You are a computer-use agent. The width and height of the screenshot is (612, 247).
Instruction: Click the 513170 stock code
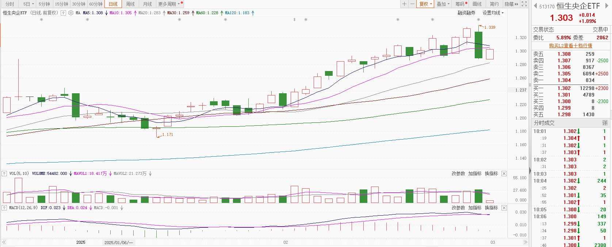coord(547,7)
